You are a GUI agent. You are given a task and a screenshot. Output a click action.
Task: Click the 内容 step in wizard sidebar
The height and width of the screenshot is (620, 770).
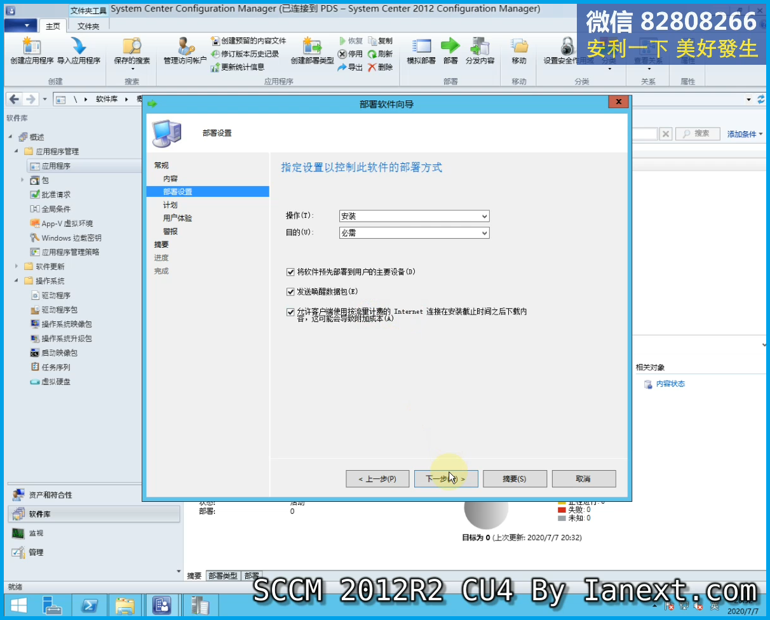coord(170,179)
